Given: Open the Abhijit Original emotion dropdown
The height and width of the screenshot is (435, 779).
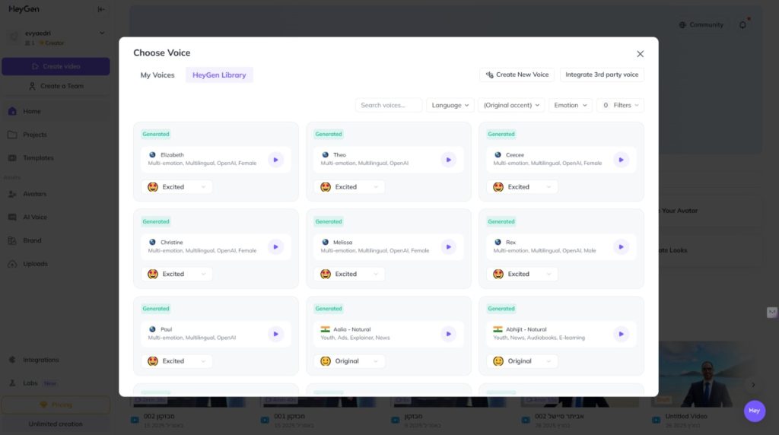Looking at the screenshot, I should coord(522,361).
